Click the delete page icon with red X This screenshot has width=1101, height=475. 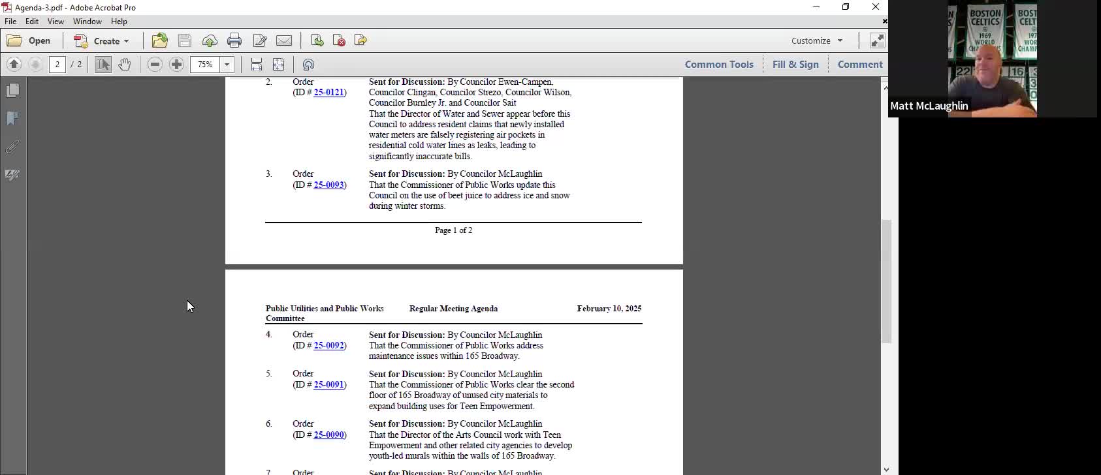pos(339,40)
